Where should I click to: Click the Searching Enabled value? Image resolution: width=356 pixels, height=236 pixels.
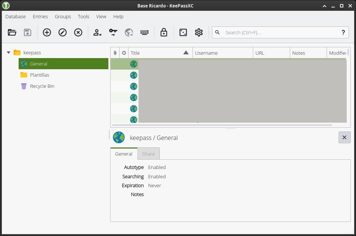point(157,176)
